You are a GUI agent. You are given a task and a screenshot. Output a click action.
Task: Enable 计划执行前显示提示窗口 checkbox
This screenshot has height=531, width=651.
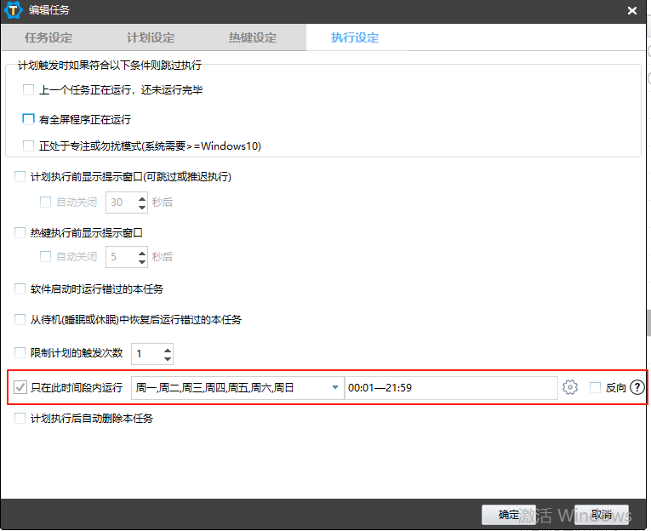pos(20,177)
